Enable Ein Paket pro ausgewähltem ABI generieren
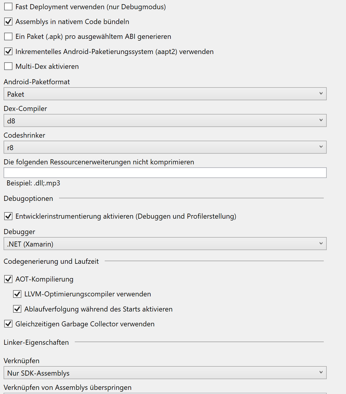The image size is (346, 394). pos(8,36)
